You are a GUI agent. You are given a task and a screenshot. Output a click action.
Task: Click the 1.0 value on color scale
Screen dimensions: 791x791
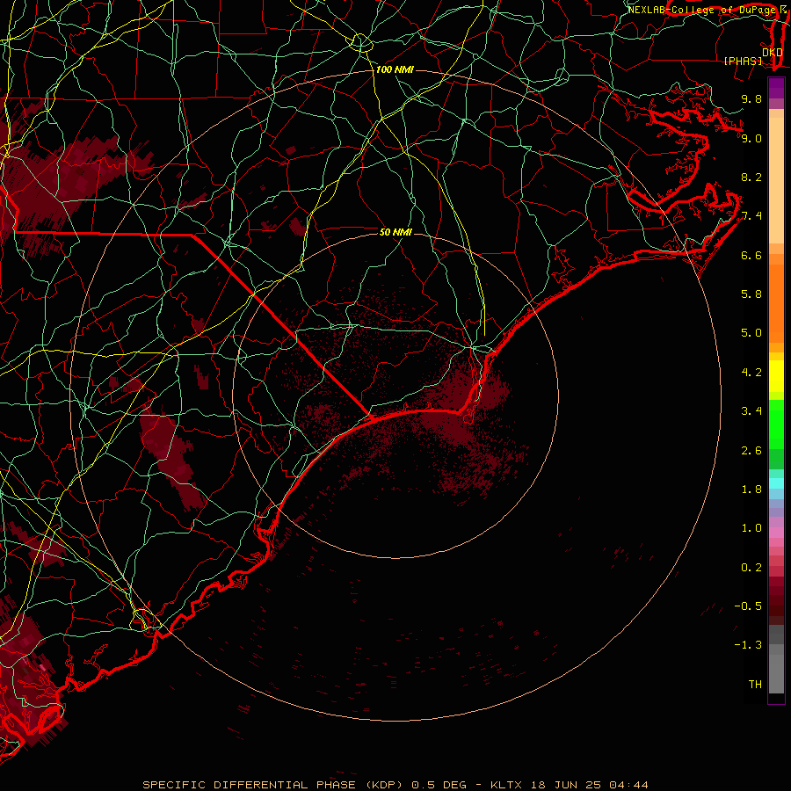tap(751, 528)
